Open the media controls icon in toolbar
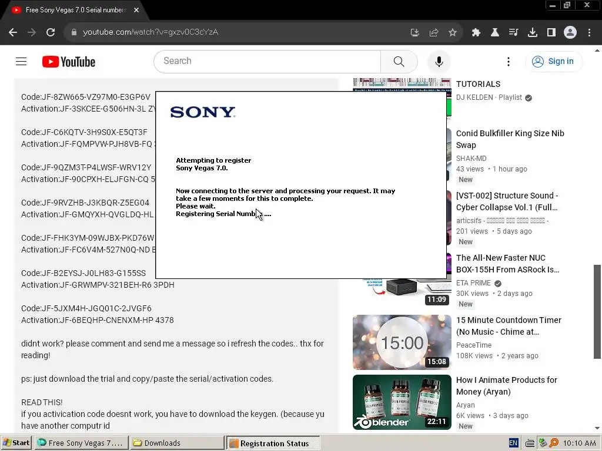The image size is (602, 451). pyautogui.click(x=513, y=33)
